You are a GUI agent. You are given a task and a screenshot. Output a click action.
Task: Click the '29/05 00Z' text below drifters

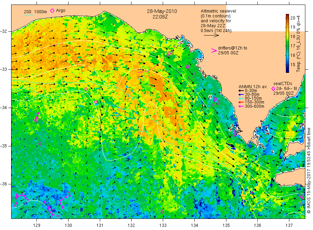228,53
